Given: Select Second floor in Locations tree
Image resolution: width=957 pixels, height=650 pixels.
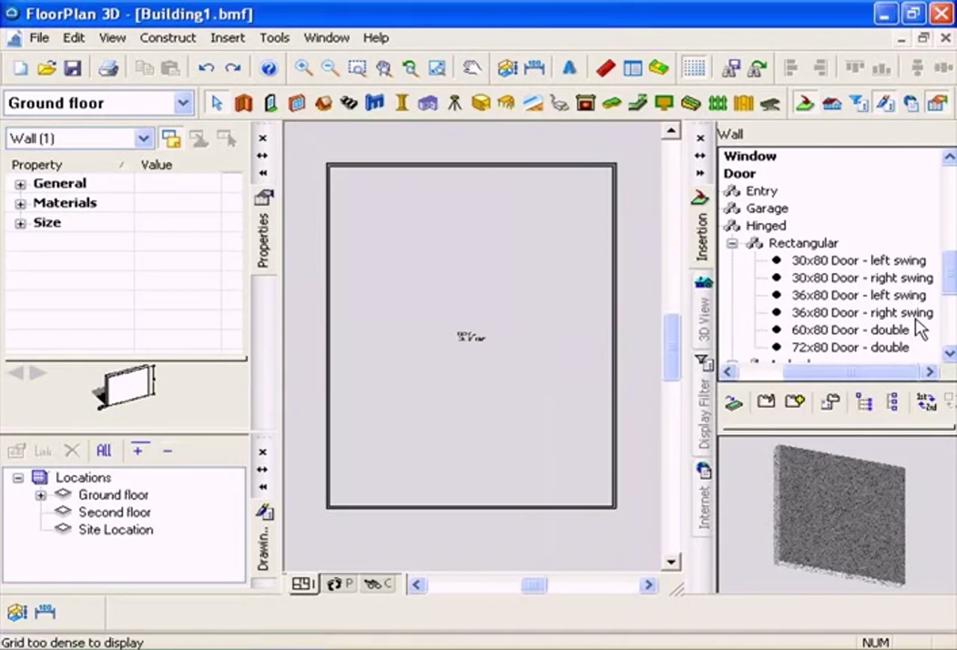Looking at the screenshot, I should coord(114,512).
